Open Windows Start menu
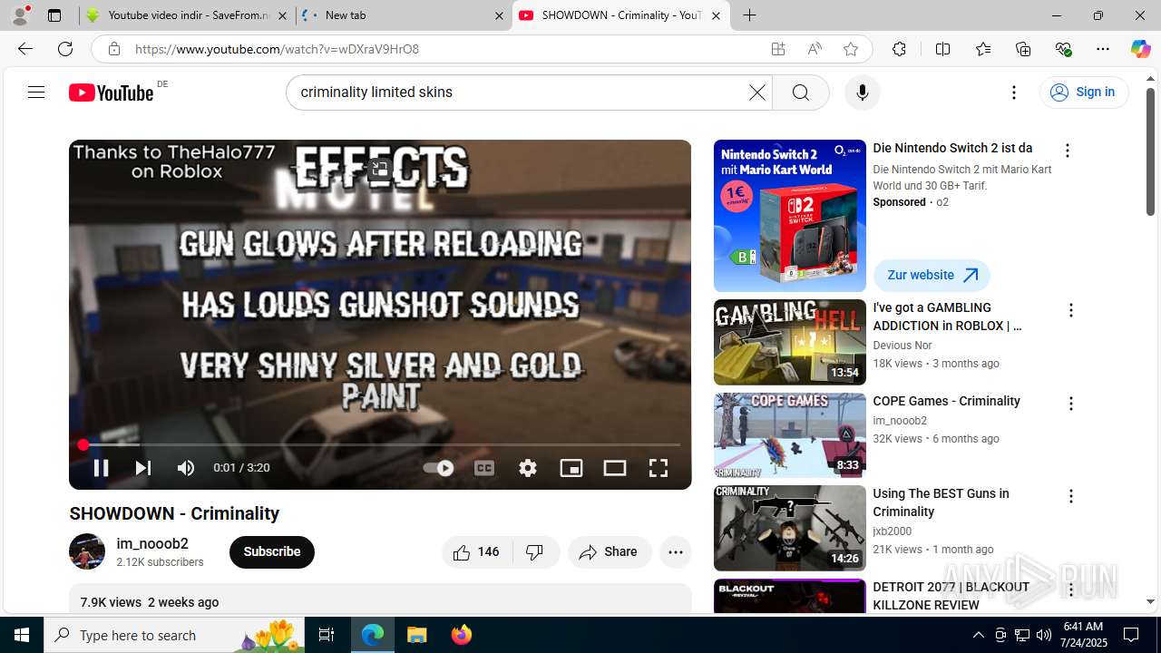 click(x=22, y=635)
